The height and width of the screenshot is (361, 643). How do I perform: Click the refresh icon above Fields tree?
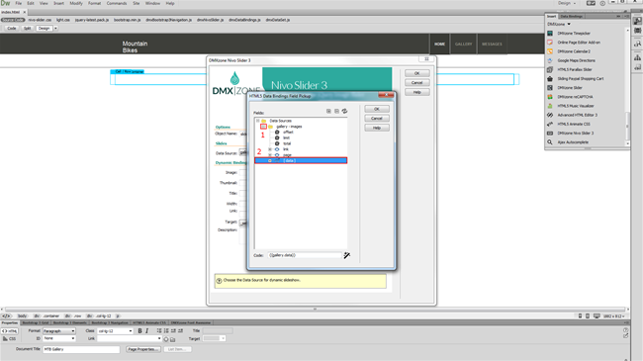[x=344, y=111]
